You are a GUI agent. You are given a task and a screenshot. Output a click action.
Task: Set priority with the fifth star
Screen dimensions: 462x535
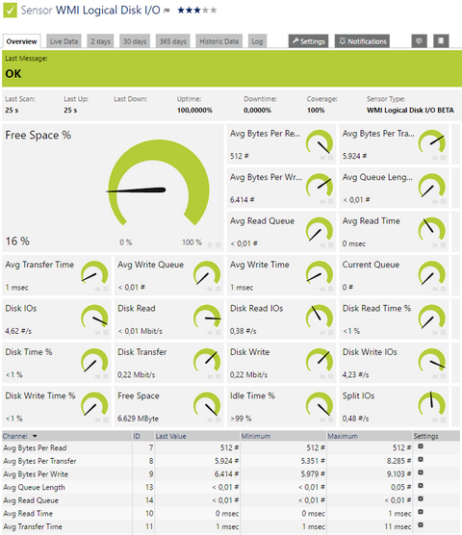tap(214, 11)
